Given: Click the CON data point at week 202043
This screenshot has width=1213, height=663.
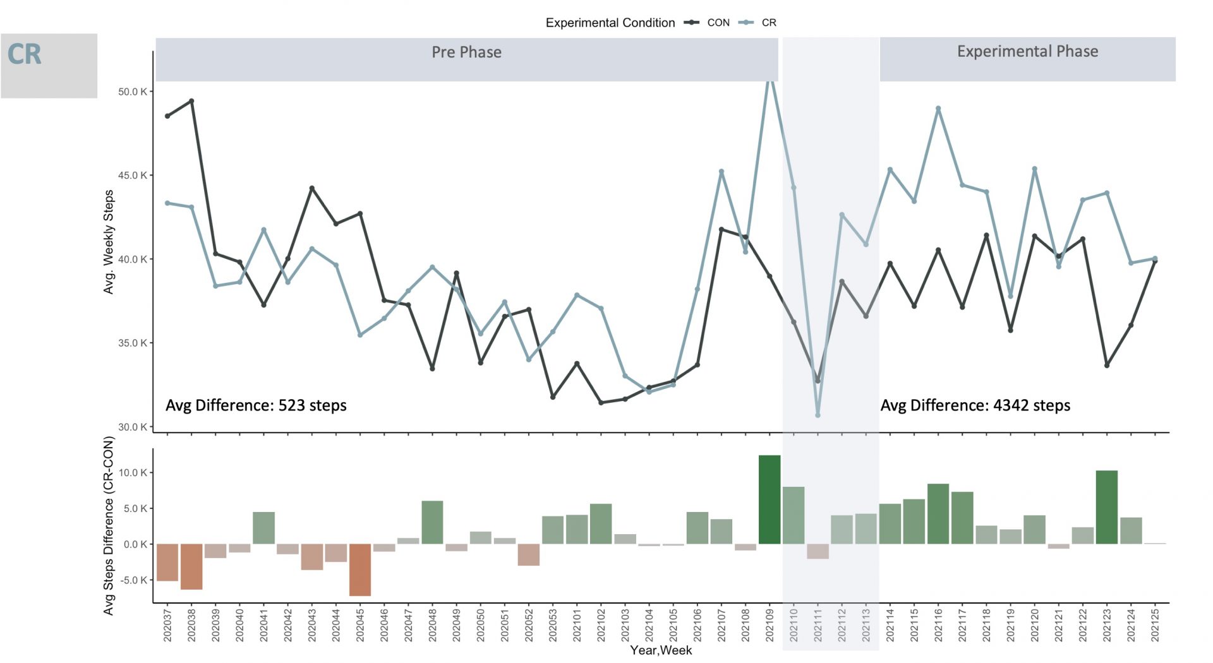Looking at the screenshot, I should (312, 188).
